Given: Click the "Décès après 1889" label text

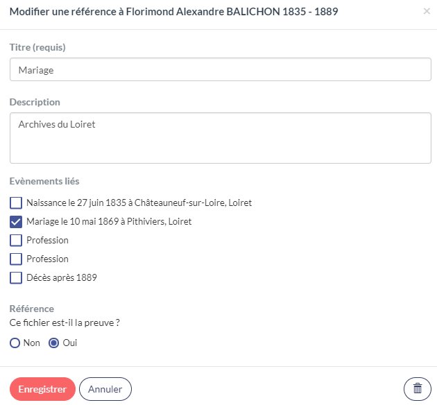Looking at the screenshot, I should click(x=62, y=278).
